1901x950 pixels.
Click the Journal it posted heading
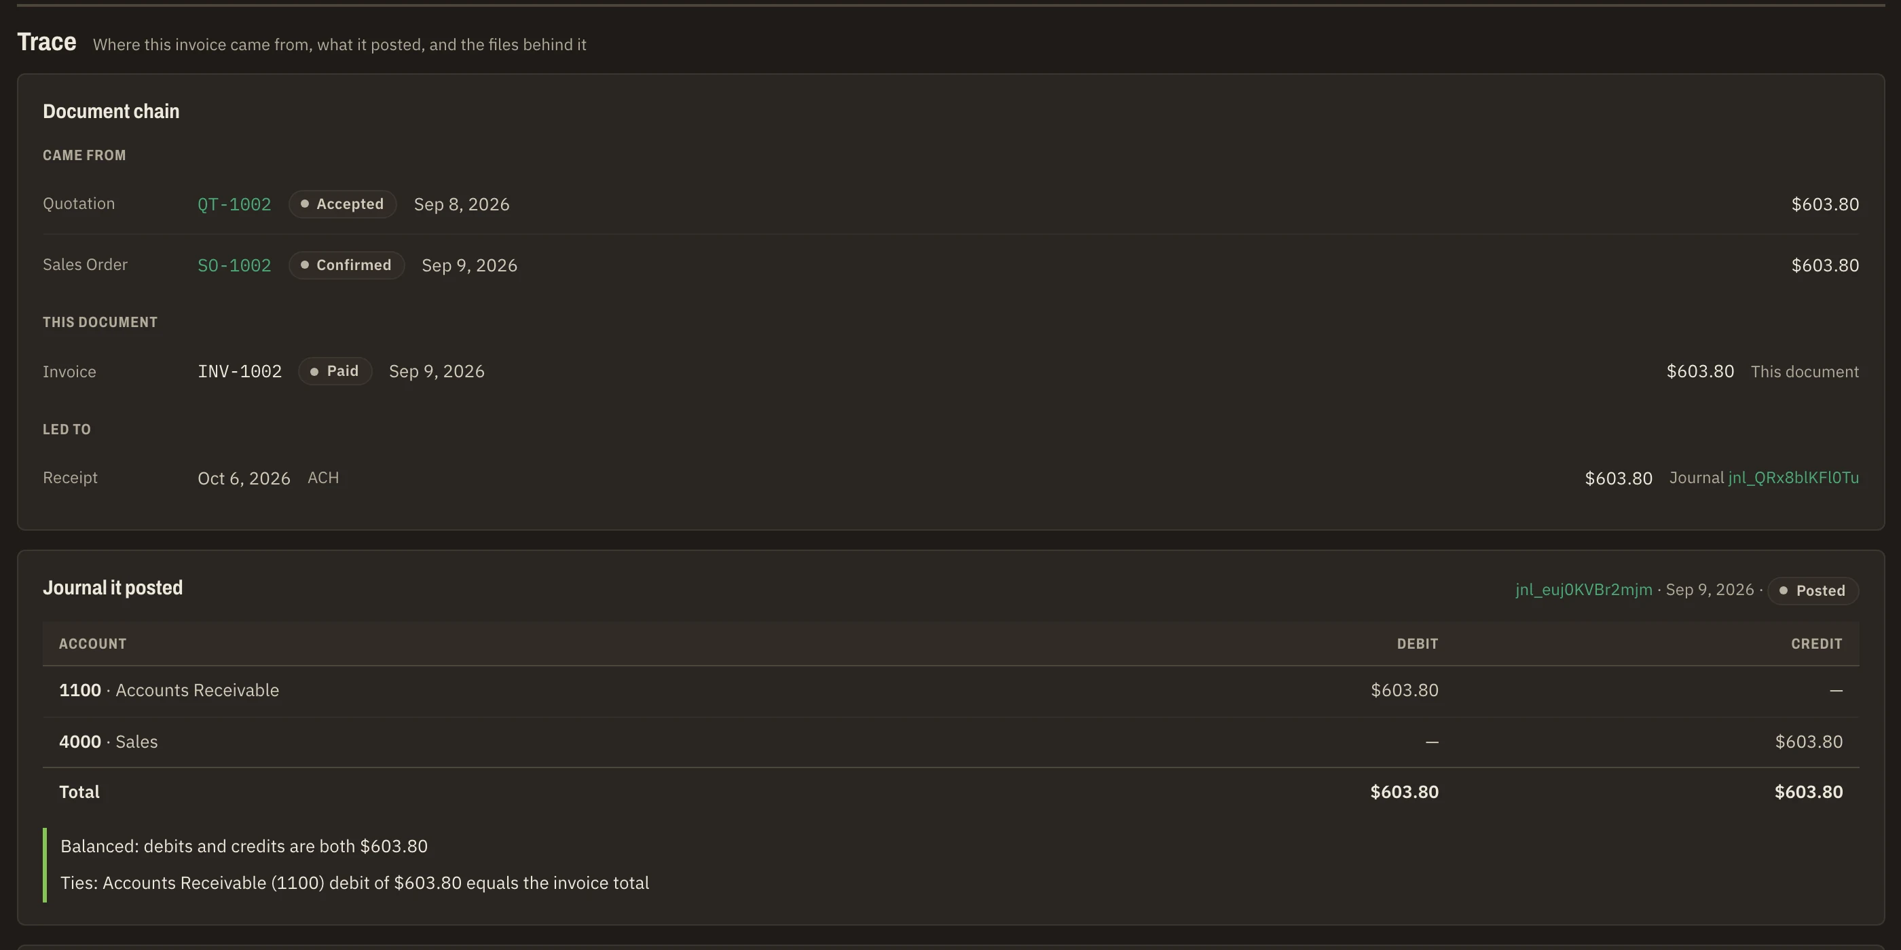coord(112,588)
